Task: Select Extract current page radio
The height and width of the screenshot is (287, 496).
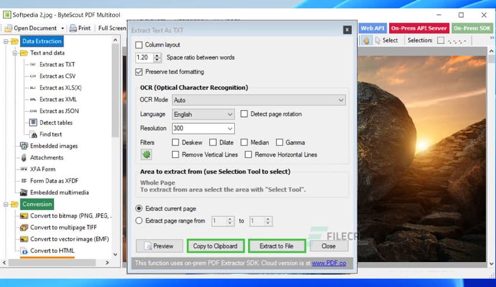Action: 139,209
